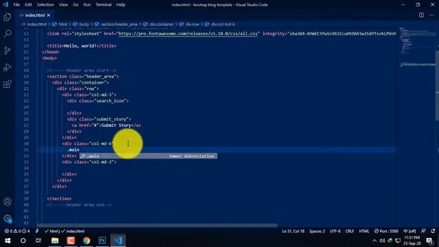Toggle the [off] eye status item
Image resolution: width=439 pixels, height=247 pixels.
(410, 231)
